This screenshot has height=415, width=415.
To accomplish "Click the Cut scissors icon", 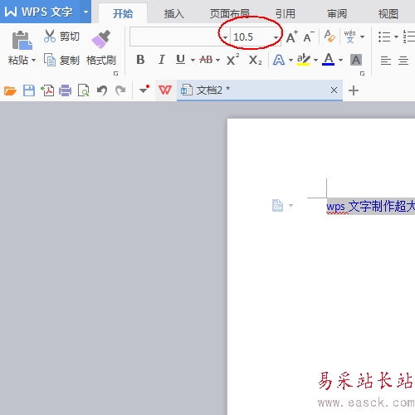I will pyautogui.click(x=50, y=36).
